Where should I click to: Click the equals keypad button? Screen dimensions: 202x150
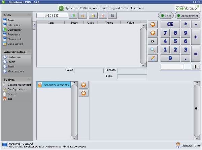(196, 54)
